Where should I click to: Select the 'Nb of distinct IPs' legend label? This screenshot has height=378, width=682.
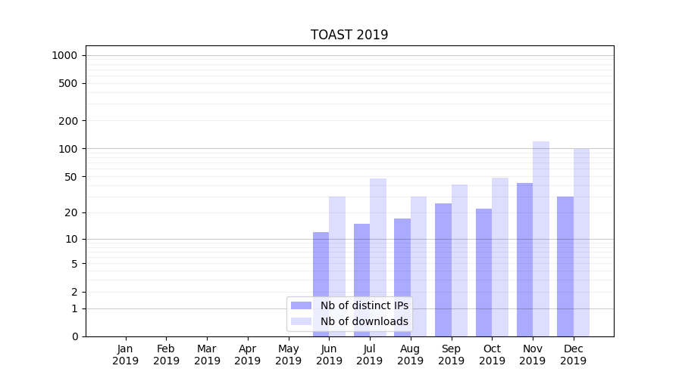(364, 305)
